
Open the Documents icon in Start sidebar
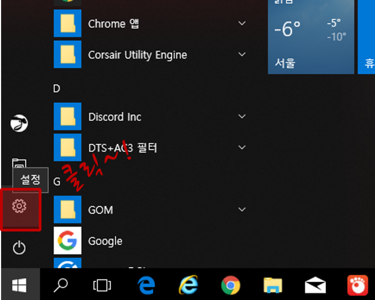(19, 163)
